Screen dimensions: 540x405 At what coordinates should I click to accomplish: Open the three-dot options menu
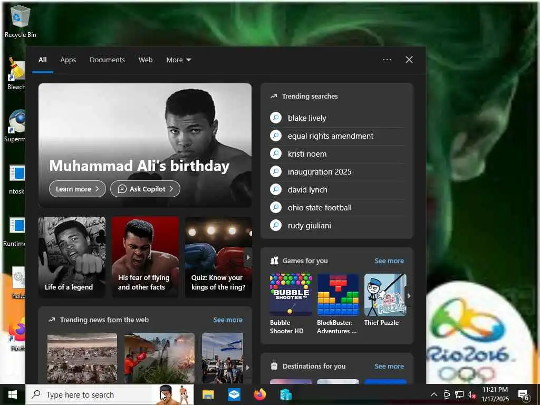tap(387, 60)
